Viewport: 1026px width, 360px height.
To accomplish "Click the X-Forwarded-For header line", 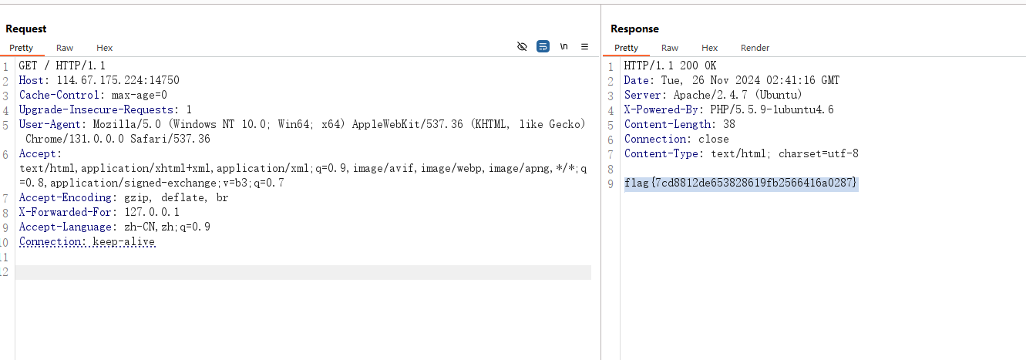I will pos(99,212).
